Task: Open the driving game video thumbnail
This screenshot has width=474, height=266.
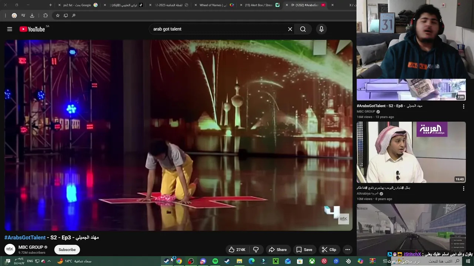Action: tap(411, 229)
